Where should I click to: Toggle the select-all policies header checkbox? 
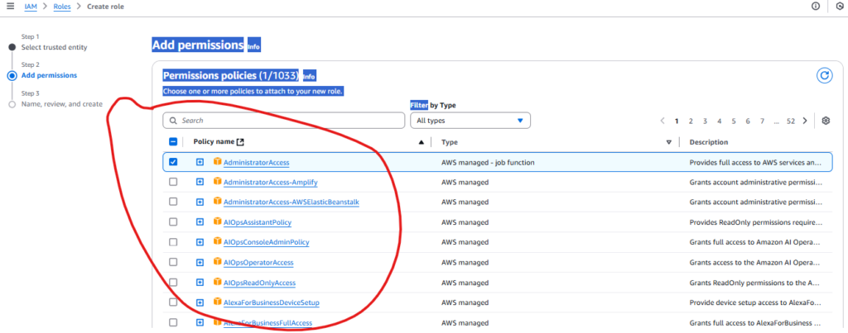pyautogui.click(x=173, y=142)
